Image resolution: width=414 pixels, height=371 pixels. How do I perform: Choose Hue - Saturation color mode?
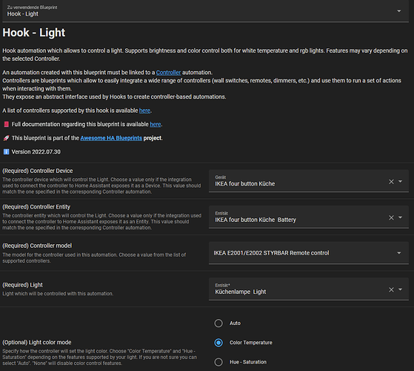click(218, 362)
